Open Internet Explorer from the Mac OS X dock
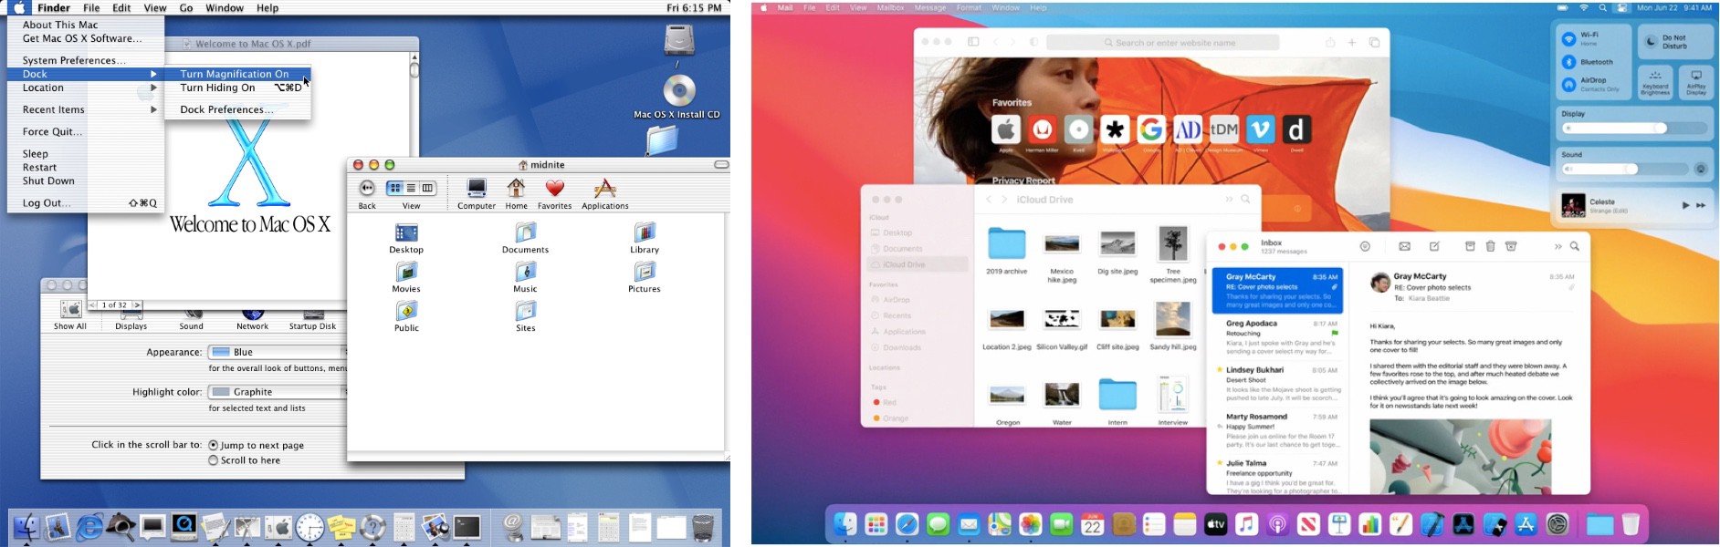Image resolution: width=1720 pixels, height=547 pixels. [89, 526]
